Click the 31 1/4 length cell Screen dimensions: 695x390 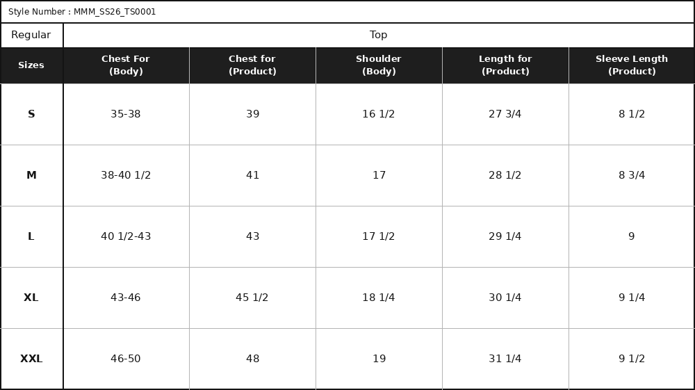[x=505, y=359]
